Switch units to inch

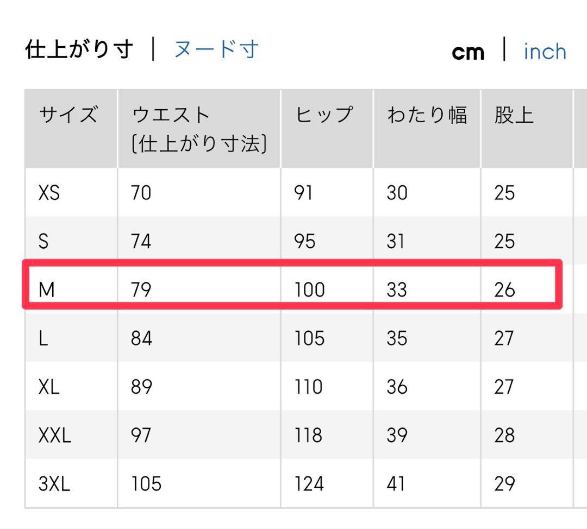click(545, 52)
